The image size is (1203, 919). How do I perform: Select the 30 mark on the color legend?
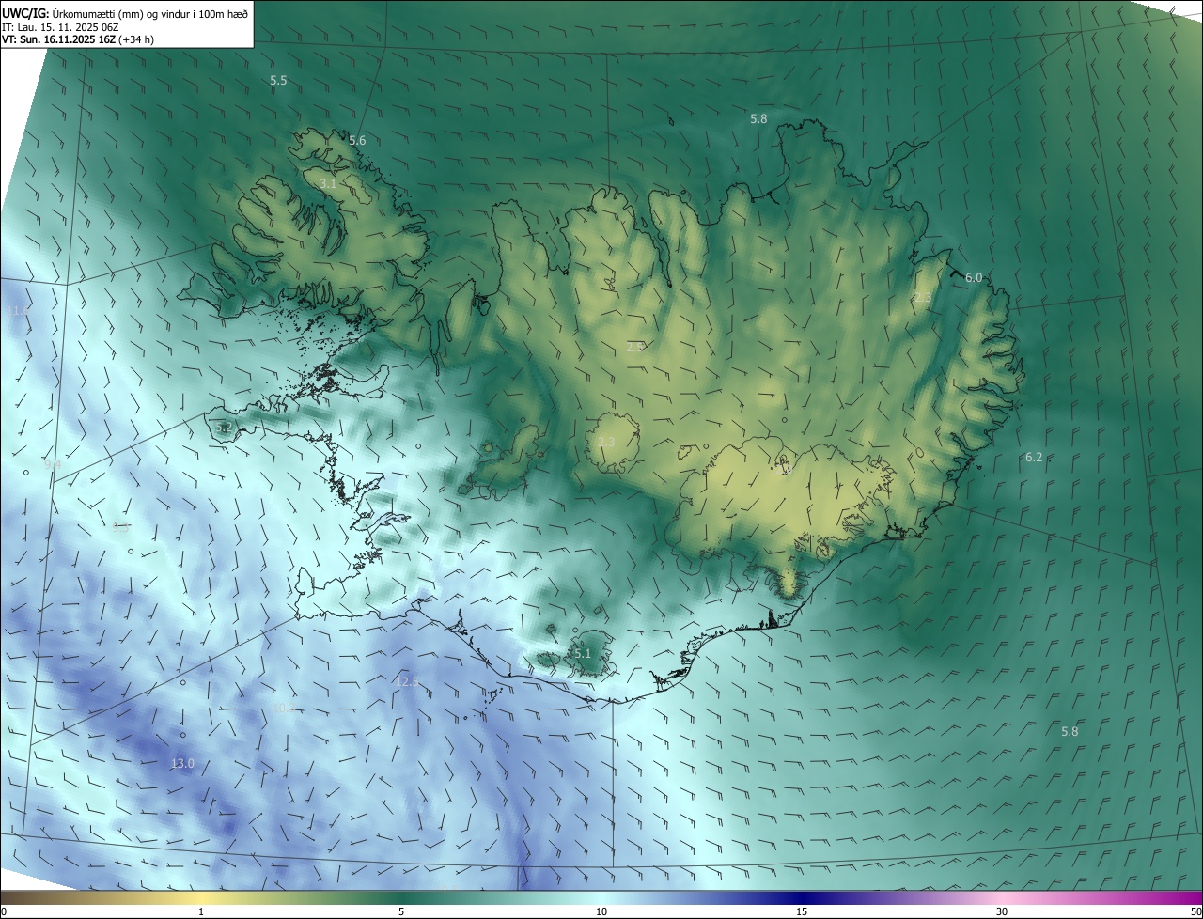1002,911
